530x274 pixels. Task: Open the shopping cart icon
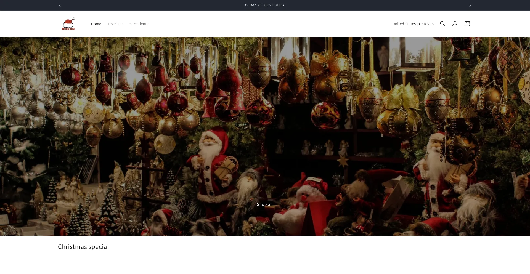coord(467,24)
